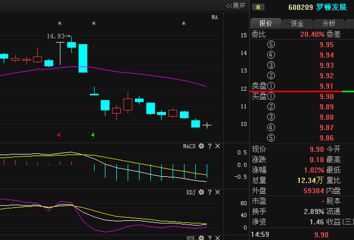Click the 14.93 high price label
Image resolution: width=354 pixels, height=240 pixels.
click(x=55, y=36)
